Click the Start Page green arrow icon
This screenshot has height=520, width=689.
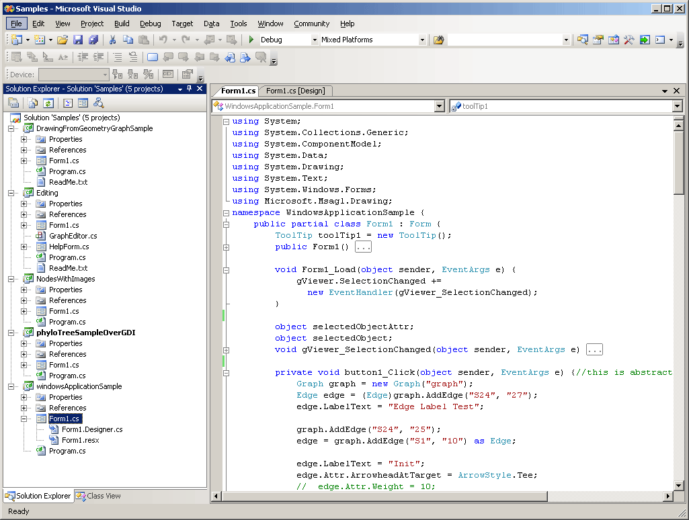(x=644, y=40)
